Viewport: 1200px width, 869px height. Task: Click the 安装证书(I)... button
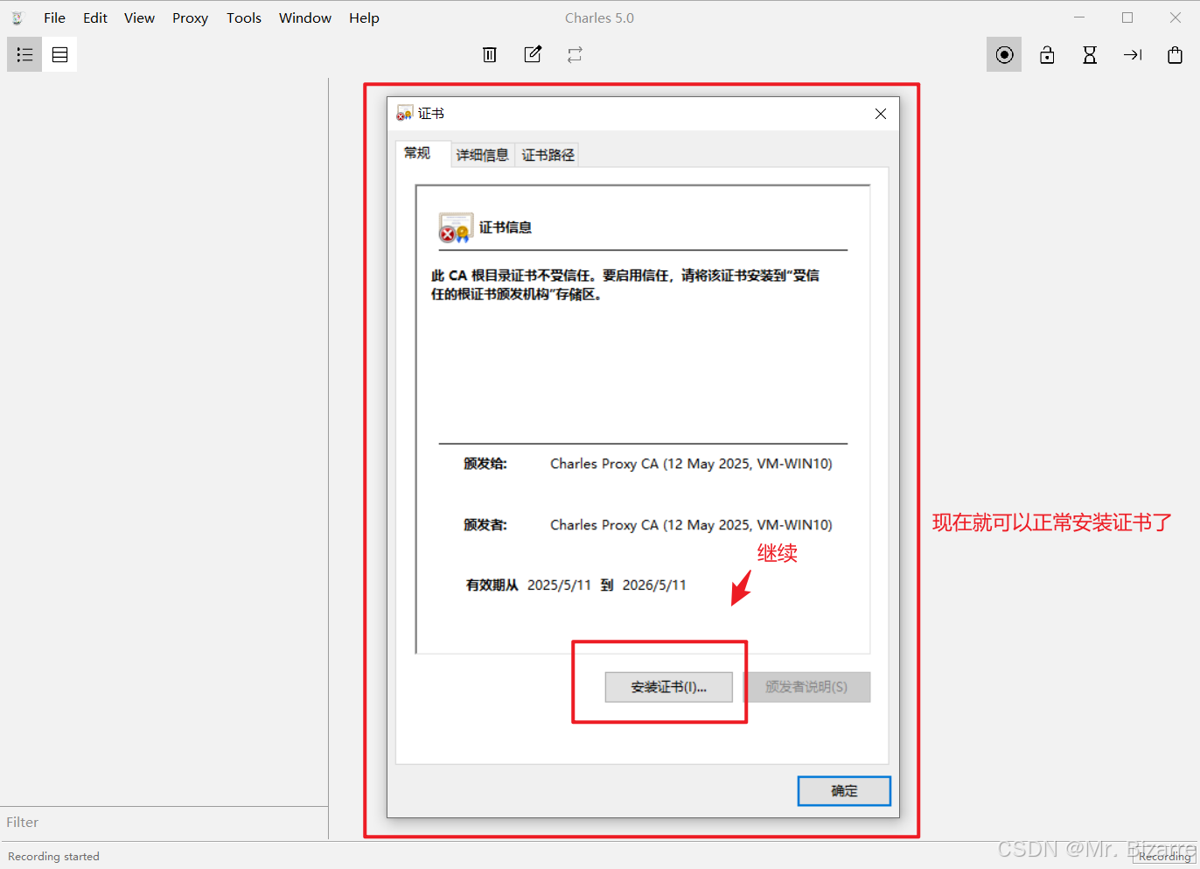tap(669, 687)
